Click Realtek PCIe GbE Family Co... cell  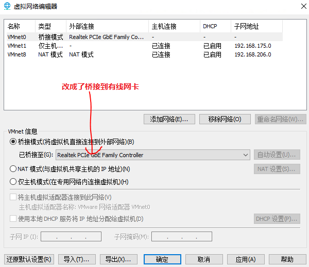coord(107,37)
